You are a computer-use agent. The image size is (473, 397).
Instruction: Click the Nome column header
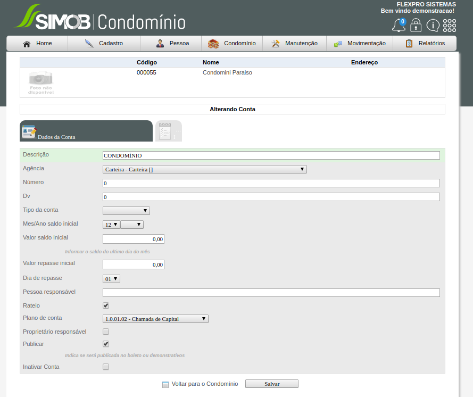(211, 62)
